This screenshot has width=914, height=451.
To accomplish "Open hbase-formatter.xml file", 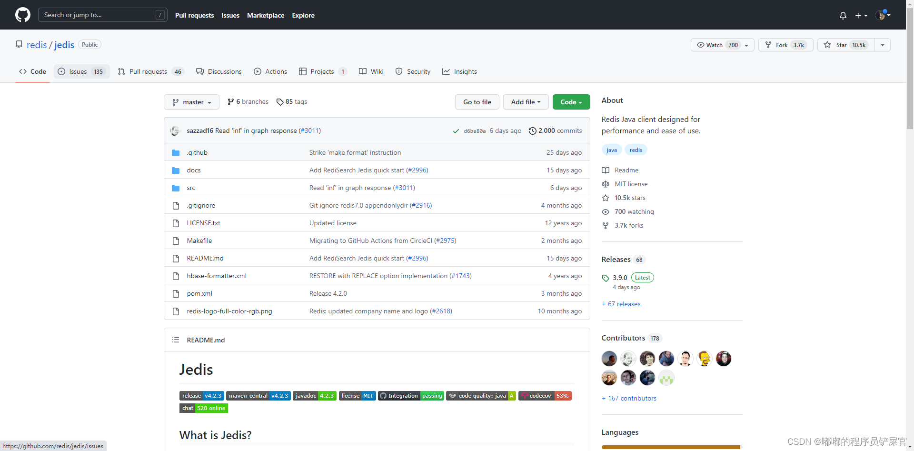I will (217, 276).
